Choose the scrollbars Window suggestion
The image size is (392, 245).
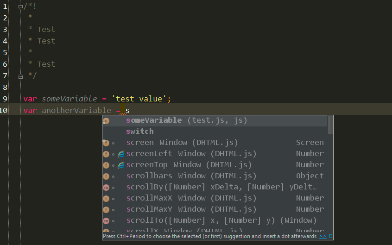click(215, 176)
